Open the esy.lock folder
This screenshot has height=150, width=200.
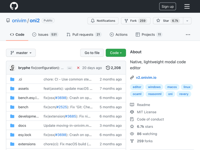[25, 135]
